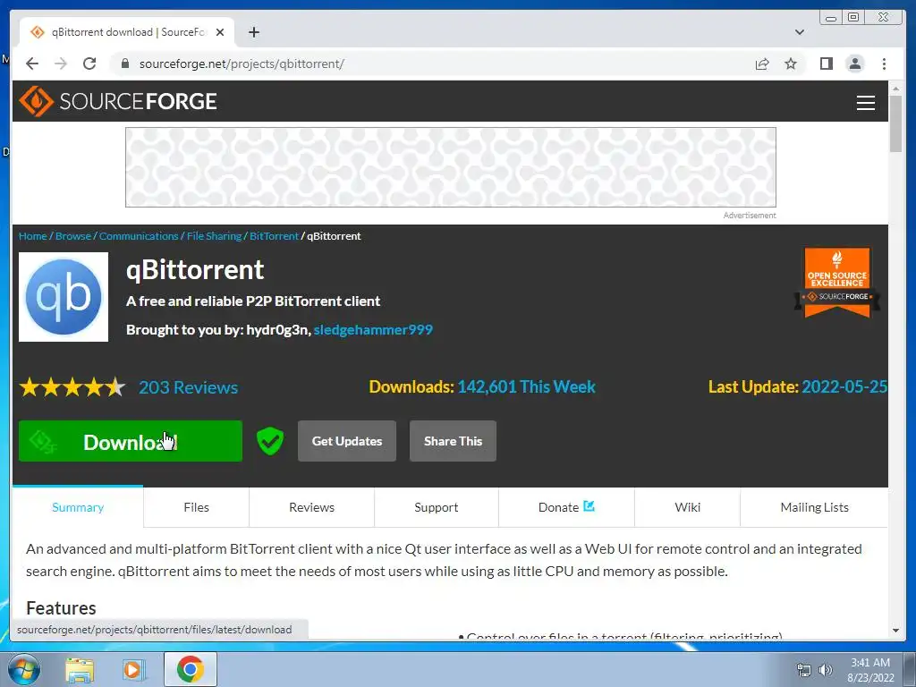
Task: Click the volume speaker tray icon
Action: (826, 670)
